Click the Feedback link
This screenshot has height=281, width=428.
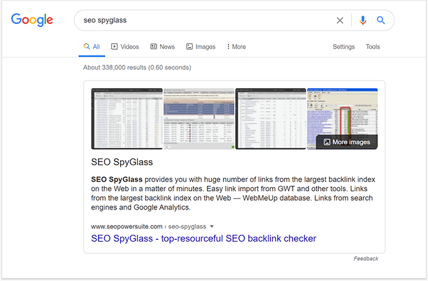(366, 259)
